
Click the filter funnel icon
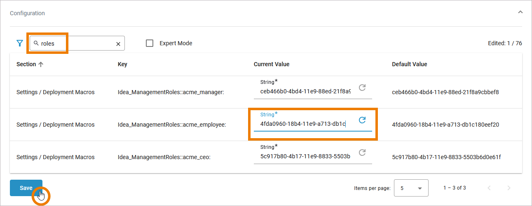click(19, 43)
